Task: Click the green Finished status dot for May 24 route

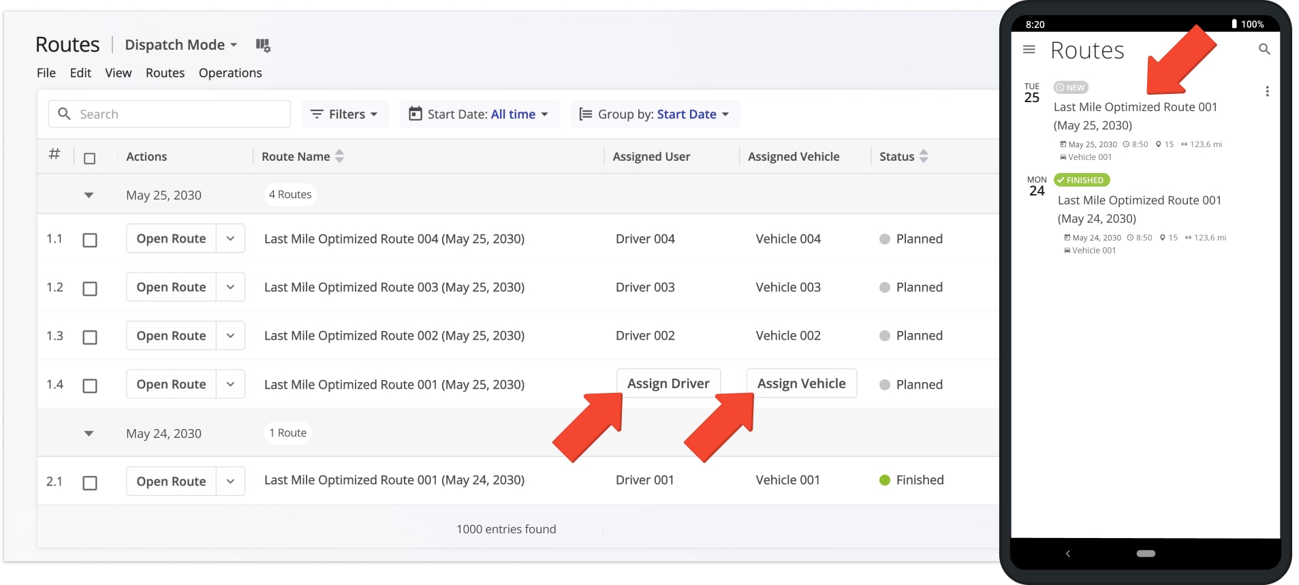Action: coord(885,480)
